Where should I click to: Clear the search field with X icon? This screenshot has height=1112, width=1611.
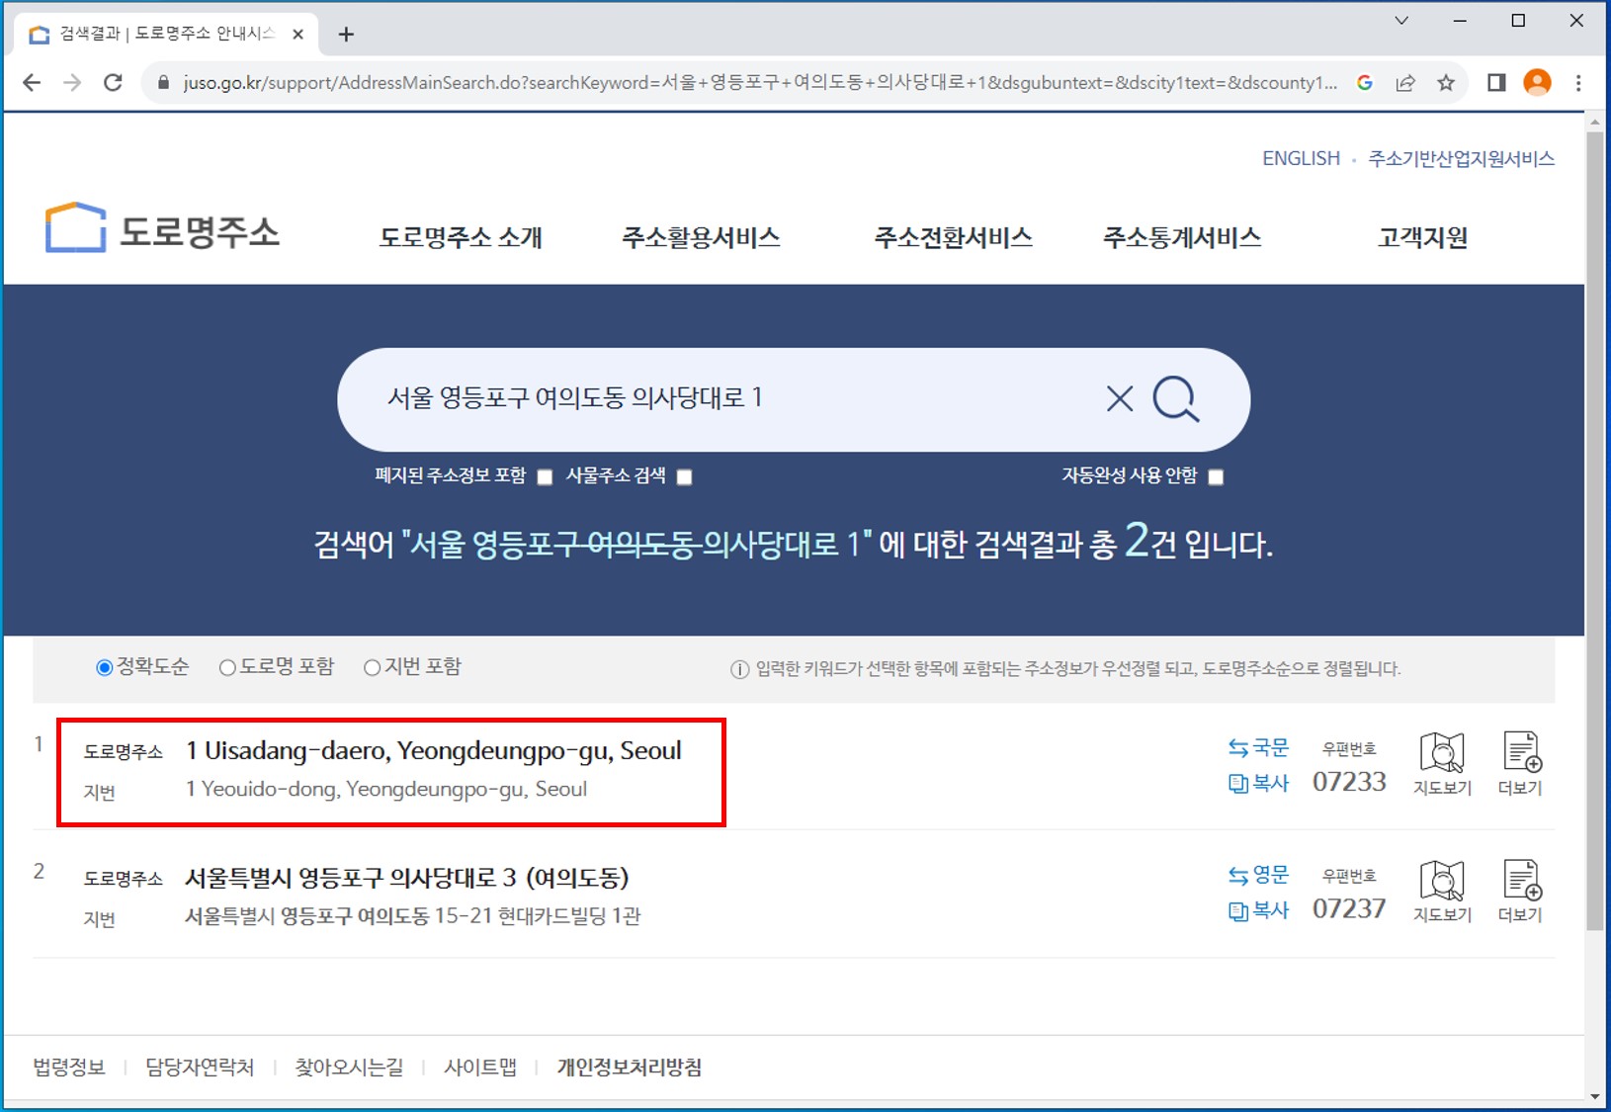click(1120, 398)
